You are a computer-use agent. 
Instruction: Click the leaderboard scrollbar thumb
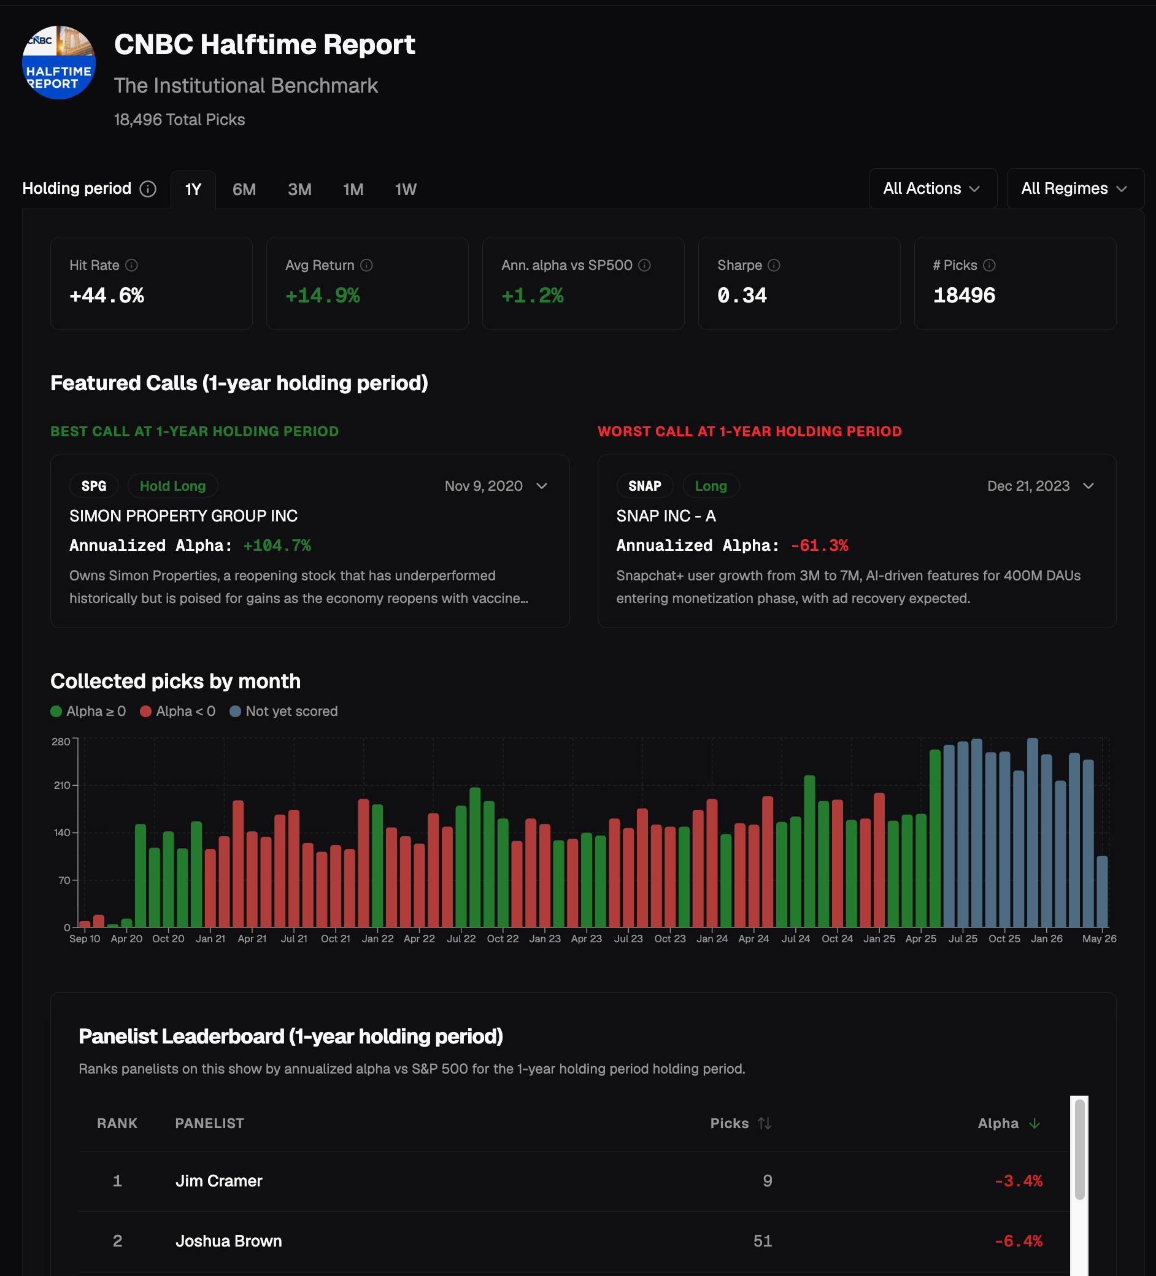click(1079, 1150)
